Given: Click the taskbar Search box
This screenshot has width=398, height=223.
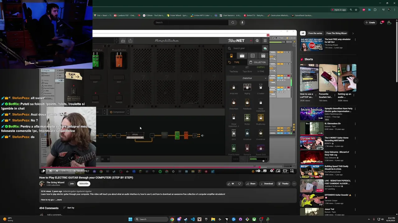Looking at the screenshot, I should point(151,219).
